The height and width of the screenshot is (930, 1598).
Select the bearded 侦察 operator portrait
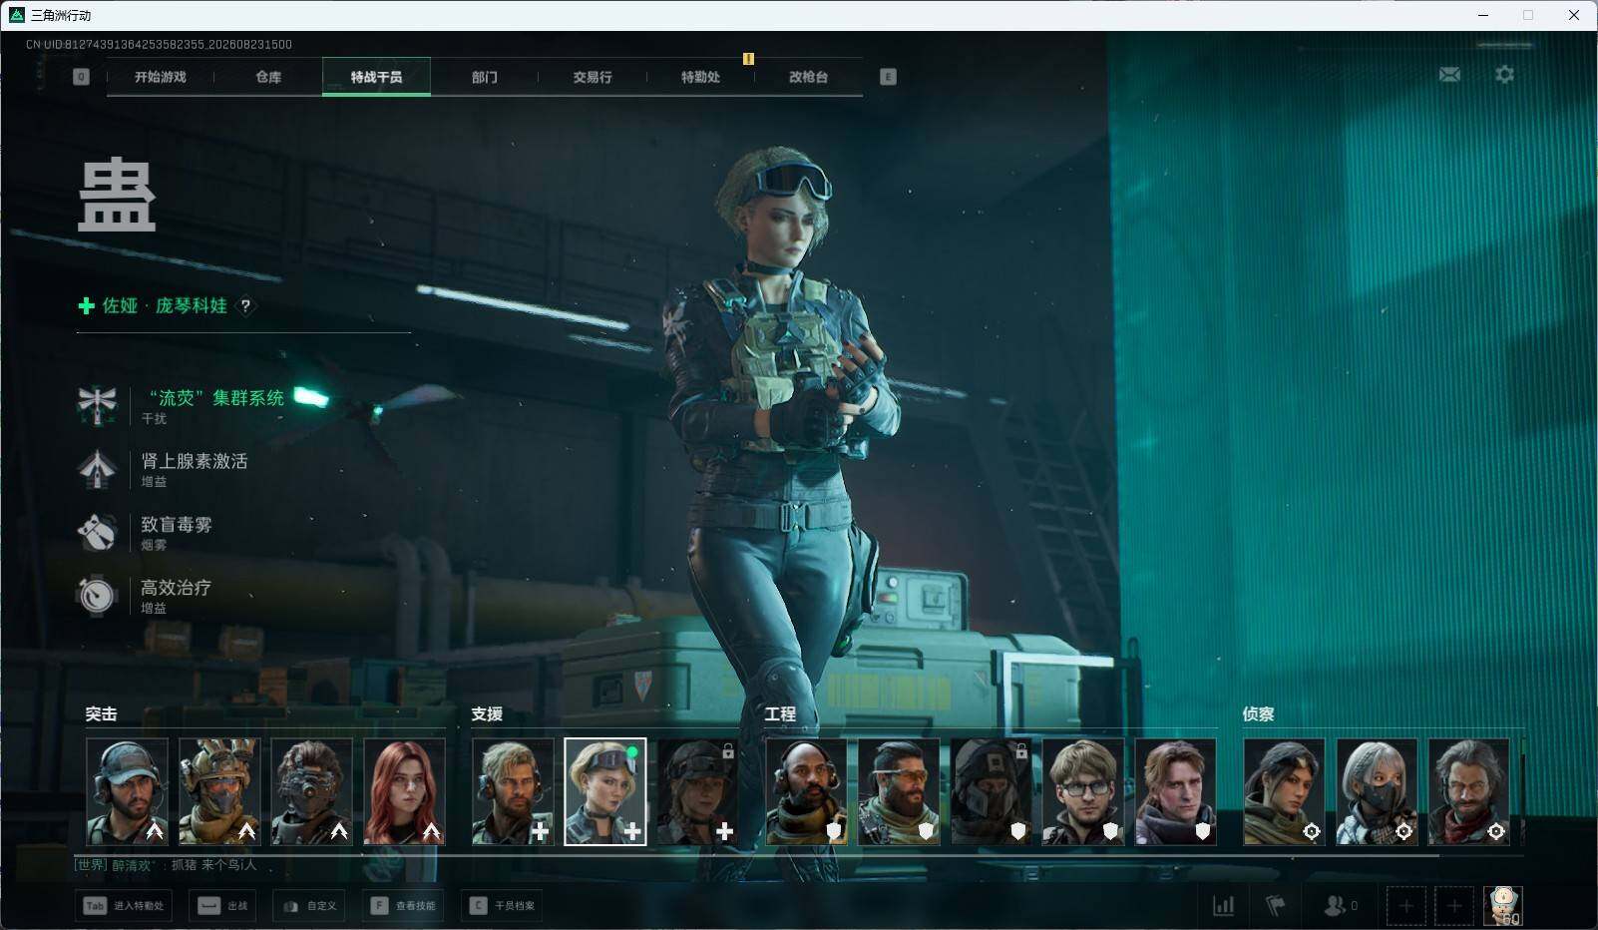coord(1468,791)
